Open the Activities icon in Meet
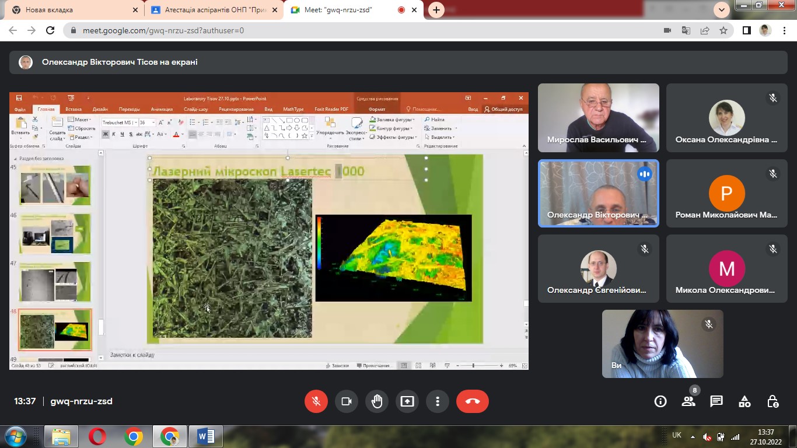Image resolution: width=797 pixels, height=448 pixels. click(744, 401)
